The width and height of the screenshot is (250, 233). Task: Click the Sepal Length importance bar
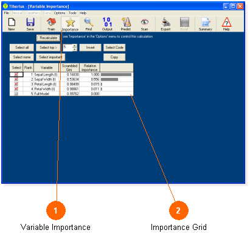116,74
